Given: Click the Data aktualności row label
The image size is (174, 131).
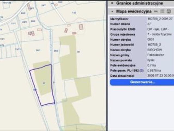Looking at the screenshot, I should click(122, 76).
